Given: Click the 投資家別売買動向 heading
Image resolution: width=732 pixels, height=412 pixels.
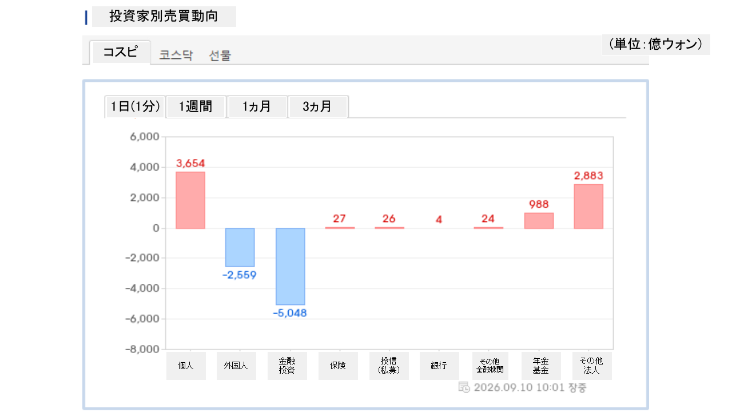Looking at the screenshot, I should click(x=164, y=17).
